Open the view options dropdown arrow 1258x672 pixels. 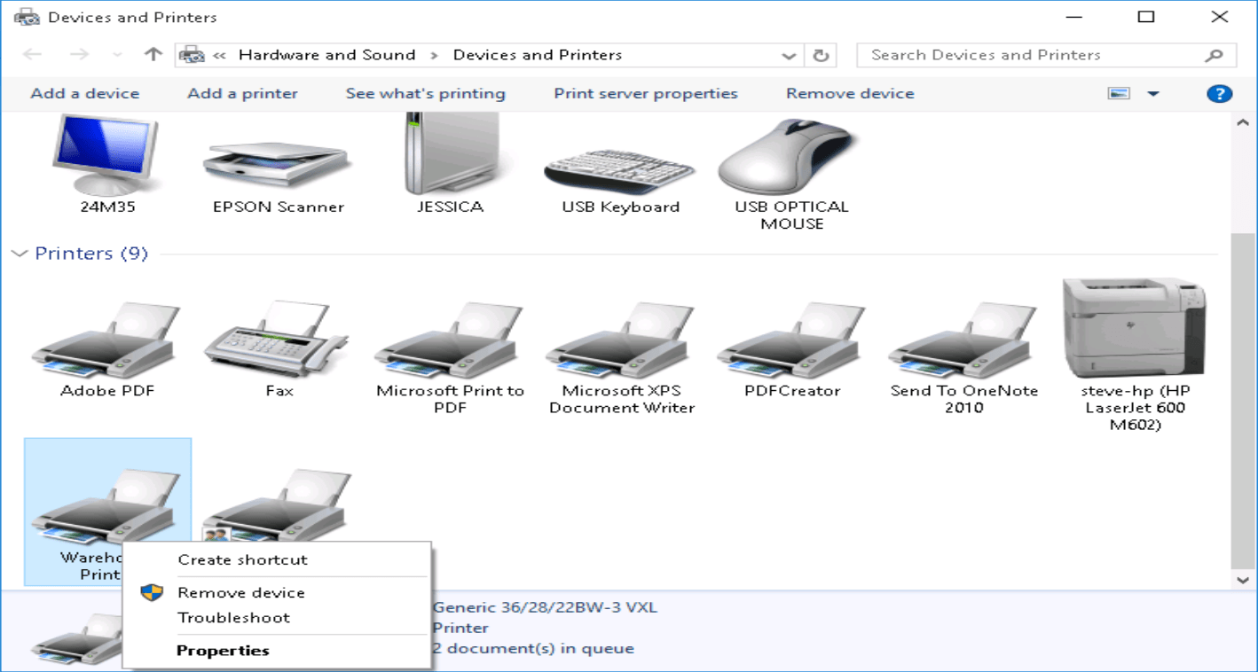coord(1153,93)
